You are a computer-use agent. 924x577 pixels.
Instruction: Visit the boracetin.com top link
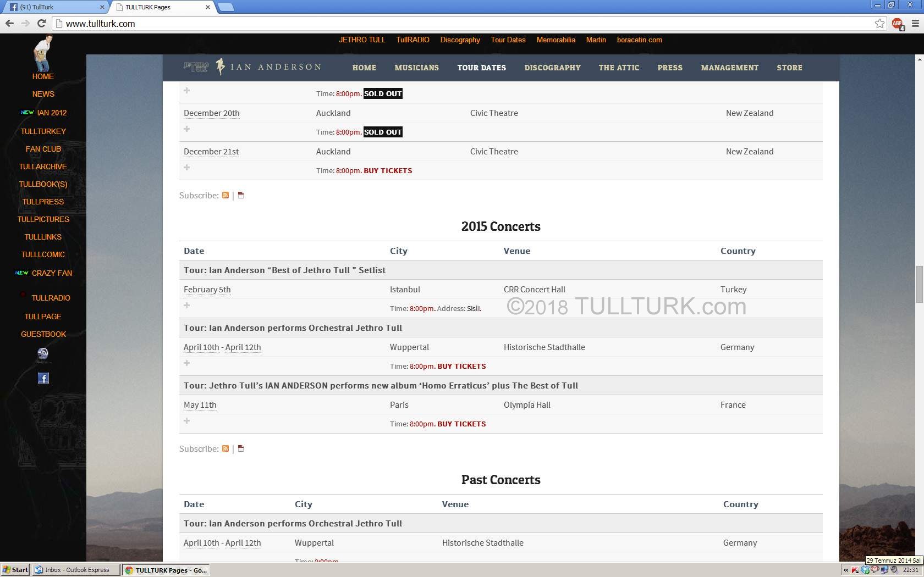click(639, 40)
